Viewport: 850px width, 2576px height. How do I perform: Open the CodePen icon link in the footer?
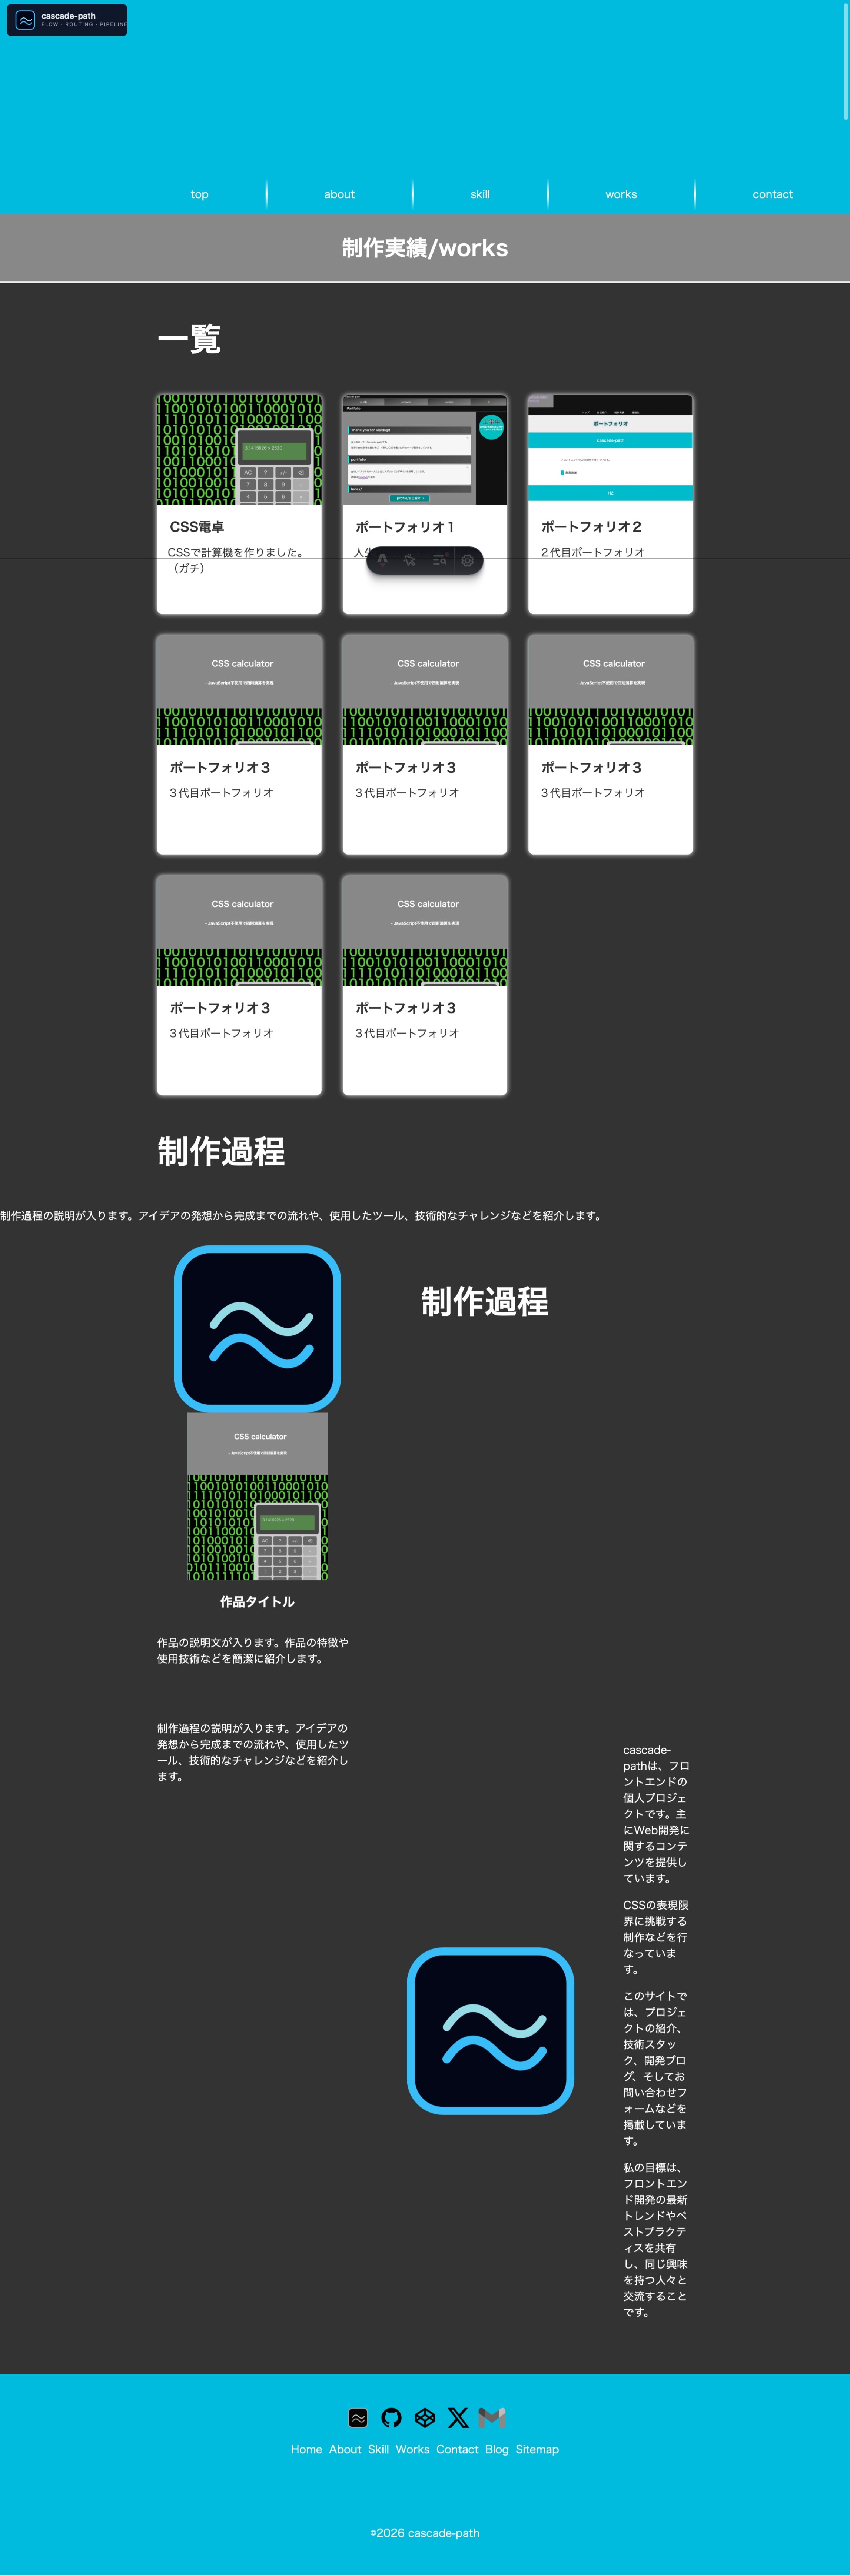pyautogui.click(x=425, y=2417)
